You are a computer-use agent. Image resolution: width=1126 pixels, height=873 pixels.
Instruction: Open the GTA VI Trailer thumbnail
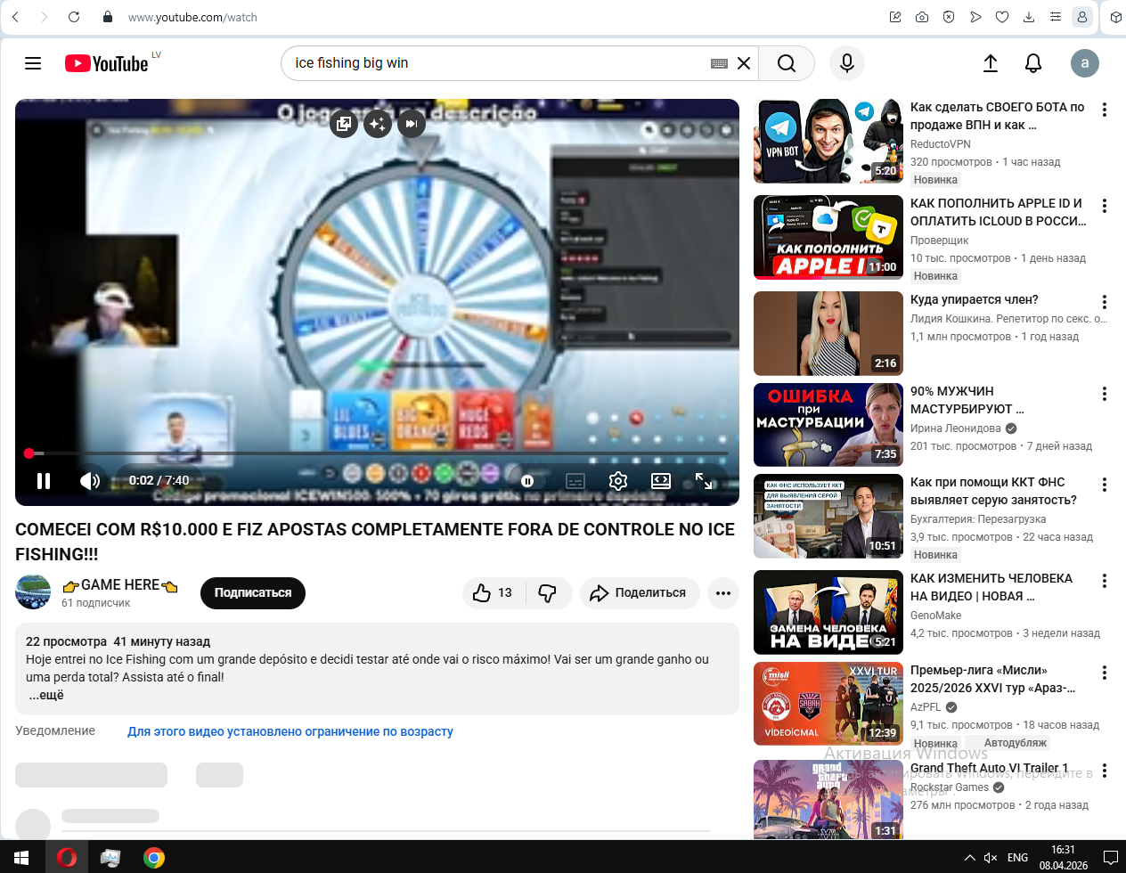[828, 800]
